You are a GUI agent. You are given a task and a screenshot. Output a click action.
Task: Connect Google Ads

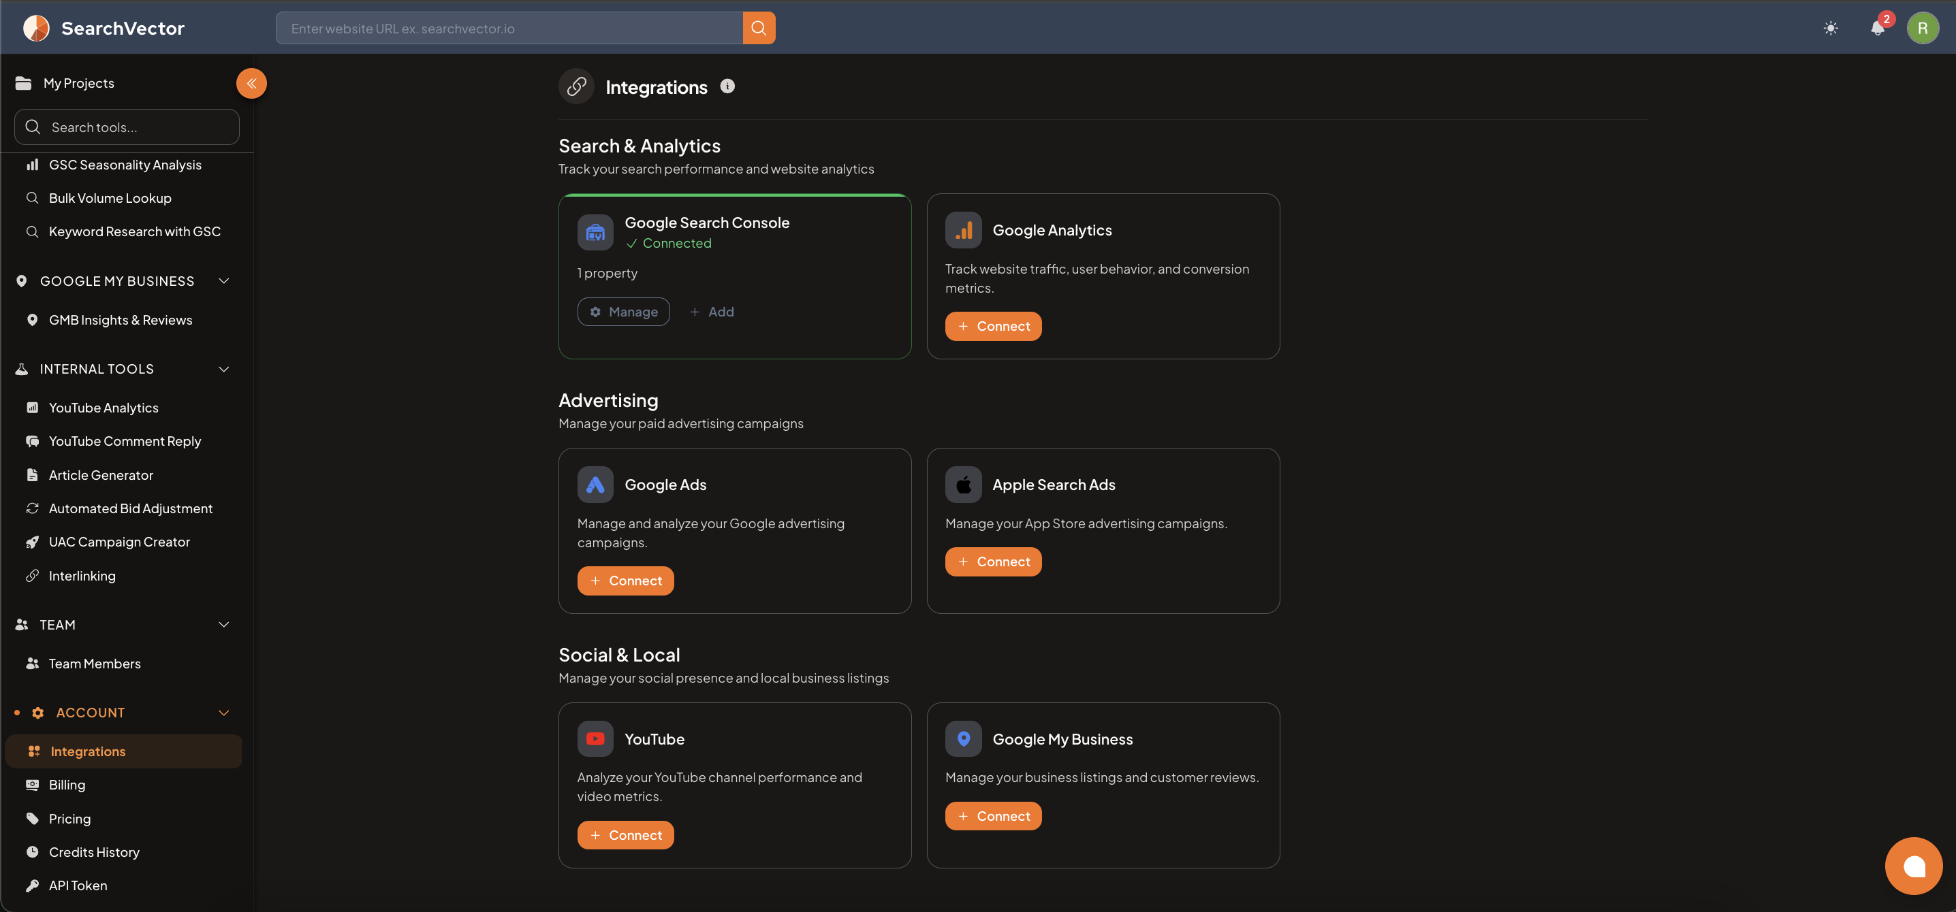(x=625, y=581)
